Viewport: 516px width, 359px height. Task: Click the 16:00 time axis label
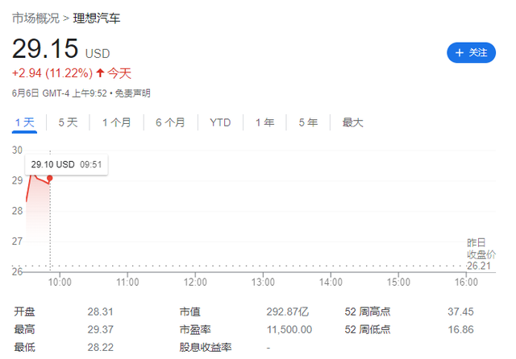[466, 282]
